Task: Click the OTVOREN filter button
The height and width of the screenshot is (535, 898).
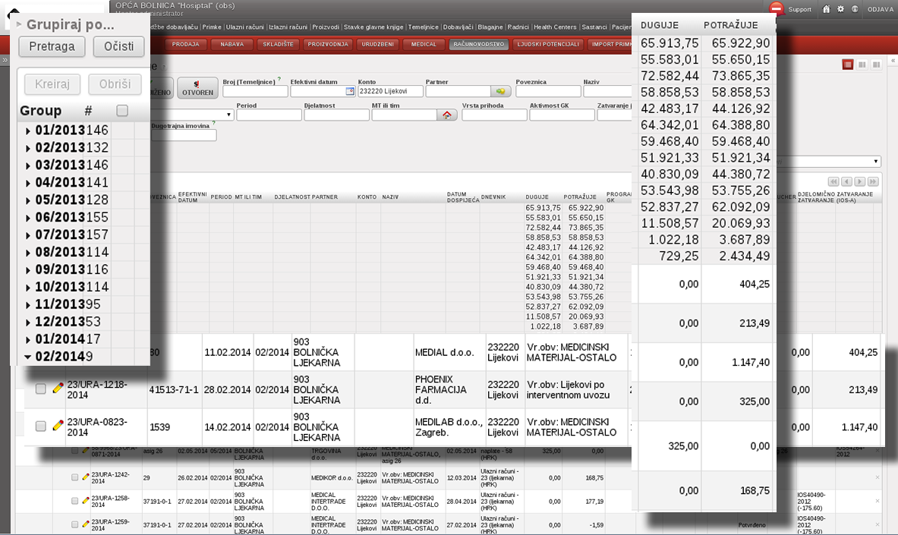Action: coord(197,87)
